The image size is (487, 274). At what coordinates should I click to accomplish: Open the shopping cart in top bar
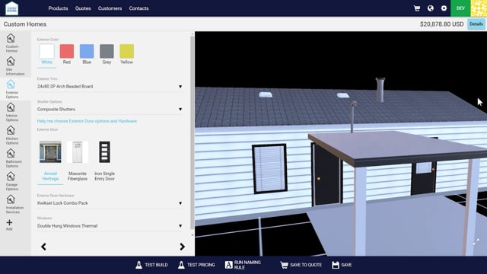tap(417, 8)
